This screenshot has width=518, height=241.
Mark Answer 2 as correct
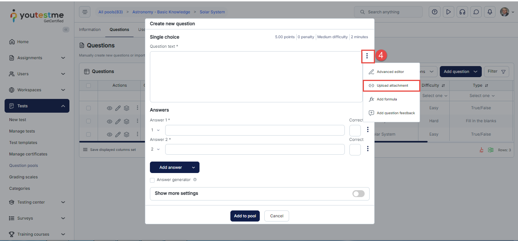click(x=355, y=149)
